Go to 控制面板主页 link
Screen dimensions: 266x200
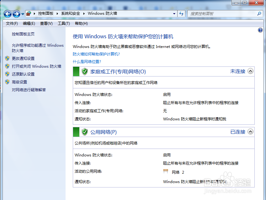[x=23, y=34]
